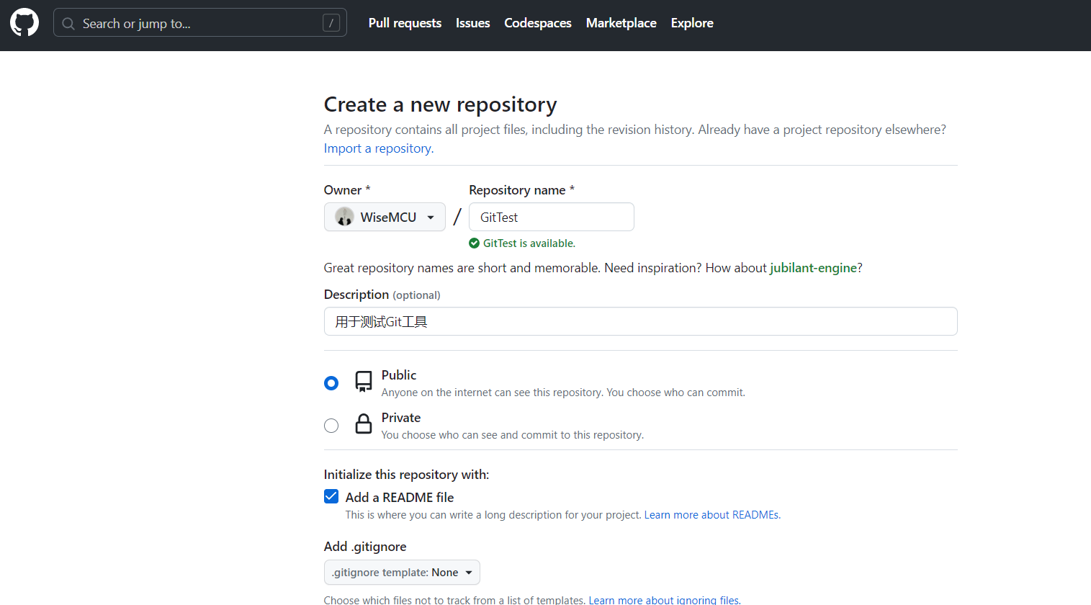Focus the Description text field
Viewport: 1091px width, 605px height.
[x=640, y=321]
